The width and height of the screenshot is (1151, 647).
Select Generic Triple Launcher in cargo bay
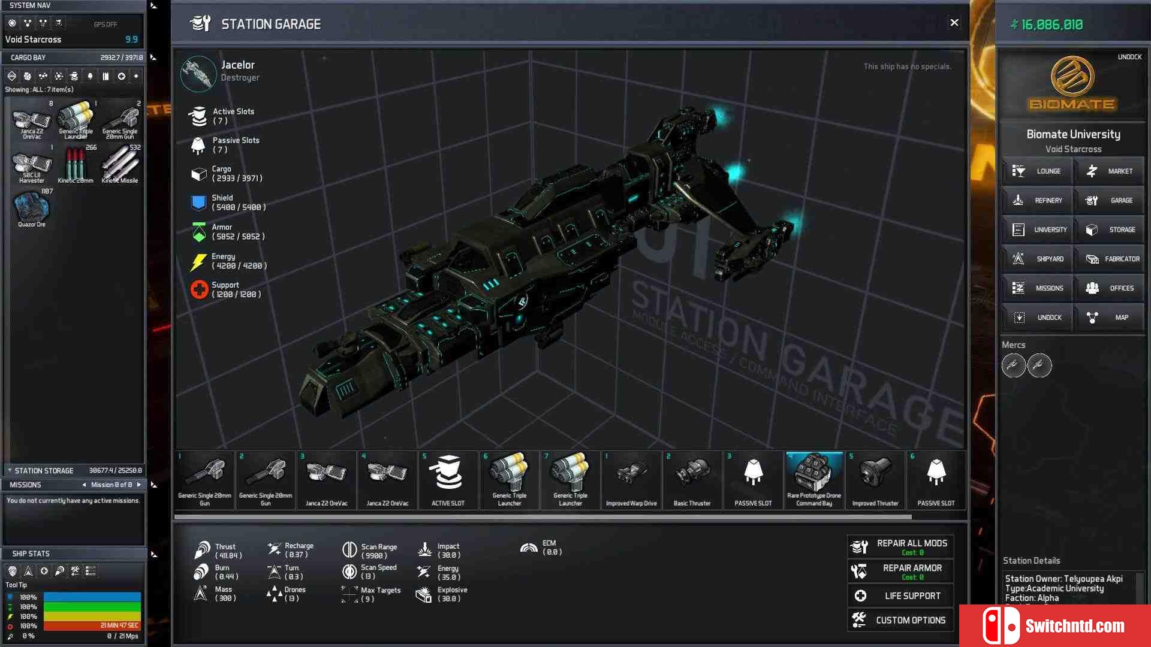coord(76,120)
